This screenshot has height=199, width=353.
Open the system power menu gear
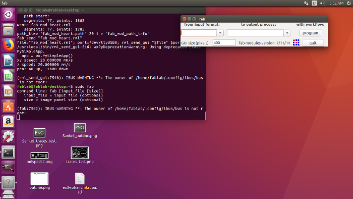click(349, 3)
